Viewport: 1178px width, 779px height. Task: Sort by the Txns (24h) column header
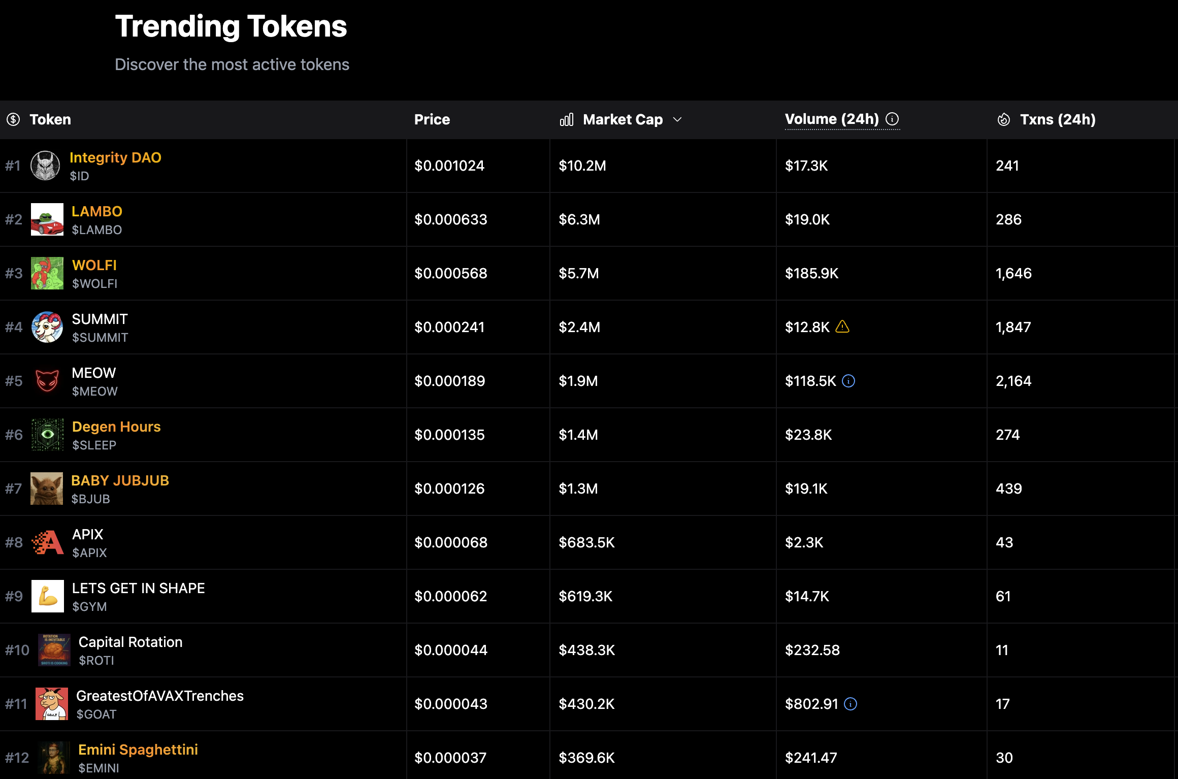[x=1058, y=119]
